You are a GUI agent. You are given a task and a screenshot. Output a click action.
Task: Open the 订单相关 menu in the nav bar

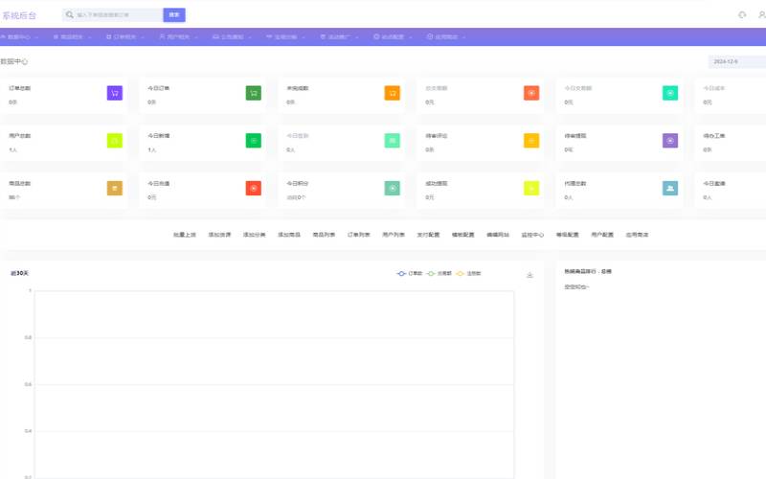pos(124,37)
